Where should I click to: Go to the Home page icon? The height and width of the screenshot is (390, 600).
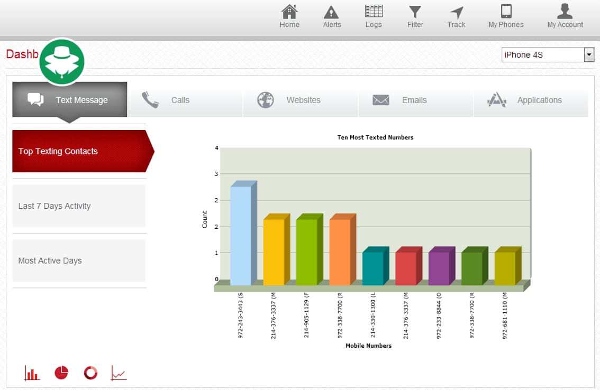coord(289,12)
